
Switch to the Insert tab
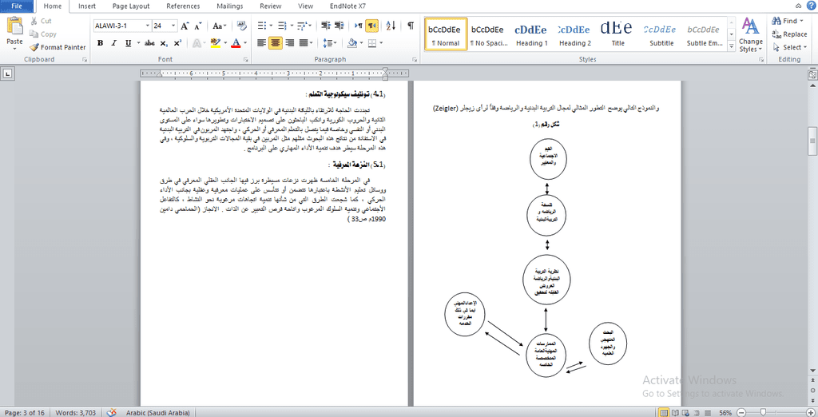click(x=87, y=6)
